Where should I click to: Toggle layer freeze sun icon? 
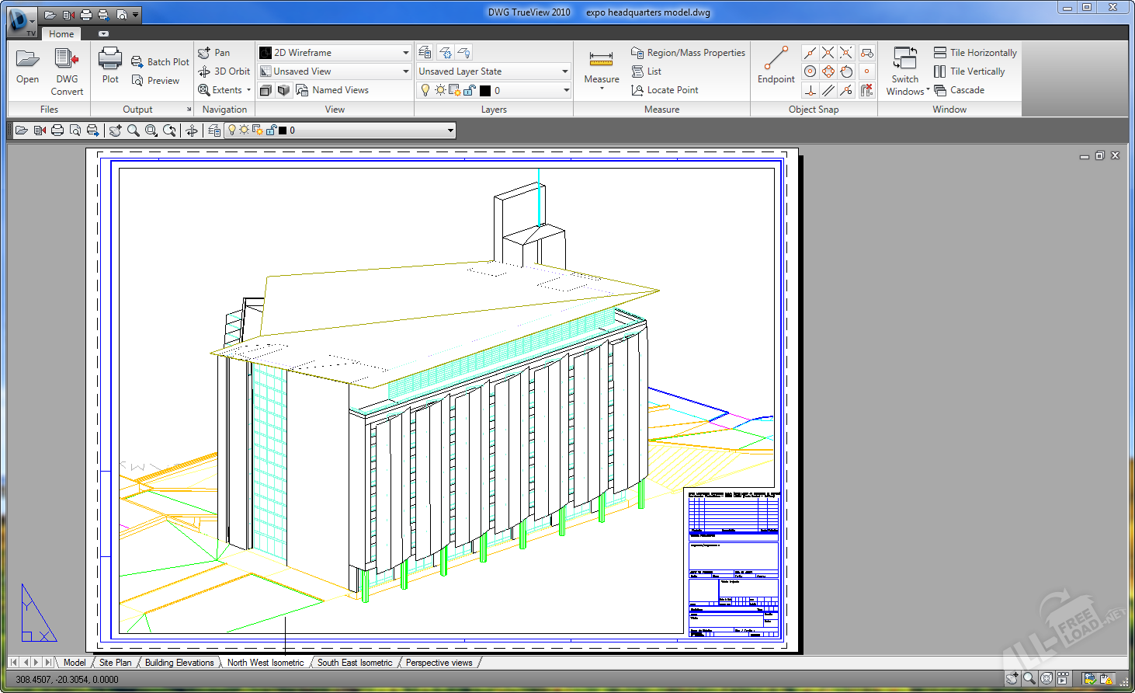(x=440, y=90)
